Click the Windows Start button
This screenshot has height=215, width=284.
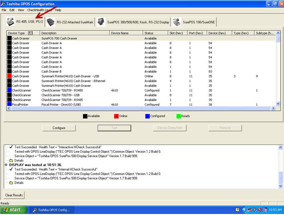coord(12,210)
